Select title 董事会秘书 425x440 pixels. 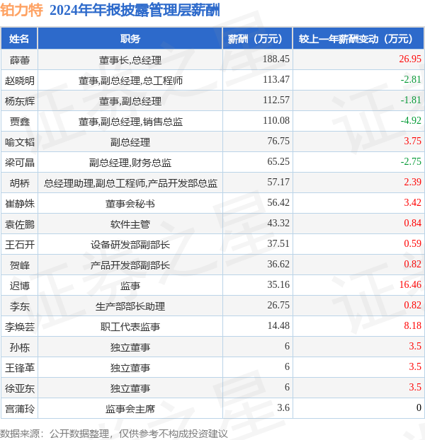(130, 204)
